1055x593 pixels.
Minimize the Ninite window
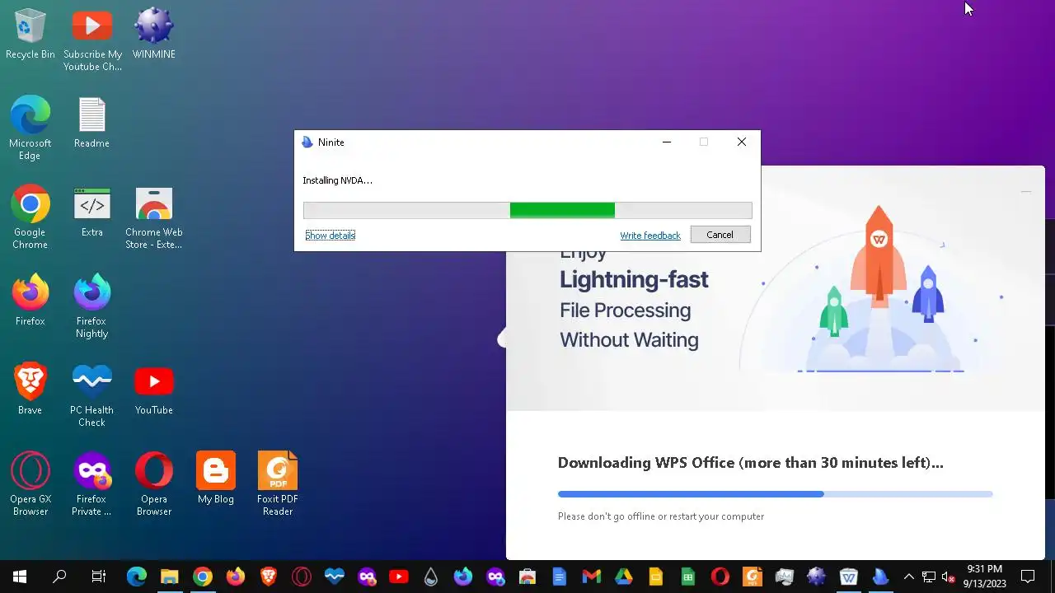coord(667,142)
